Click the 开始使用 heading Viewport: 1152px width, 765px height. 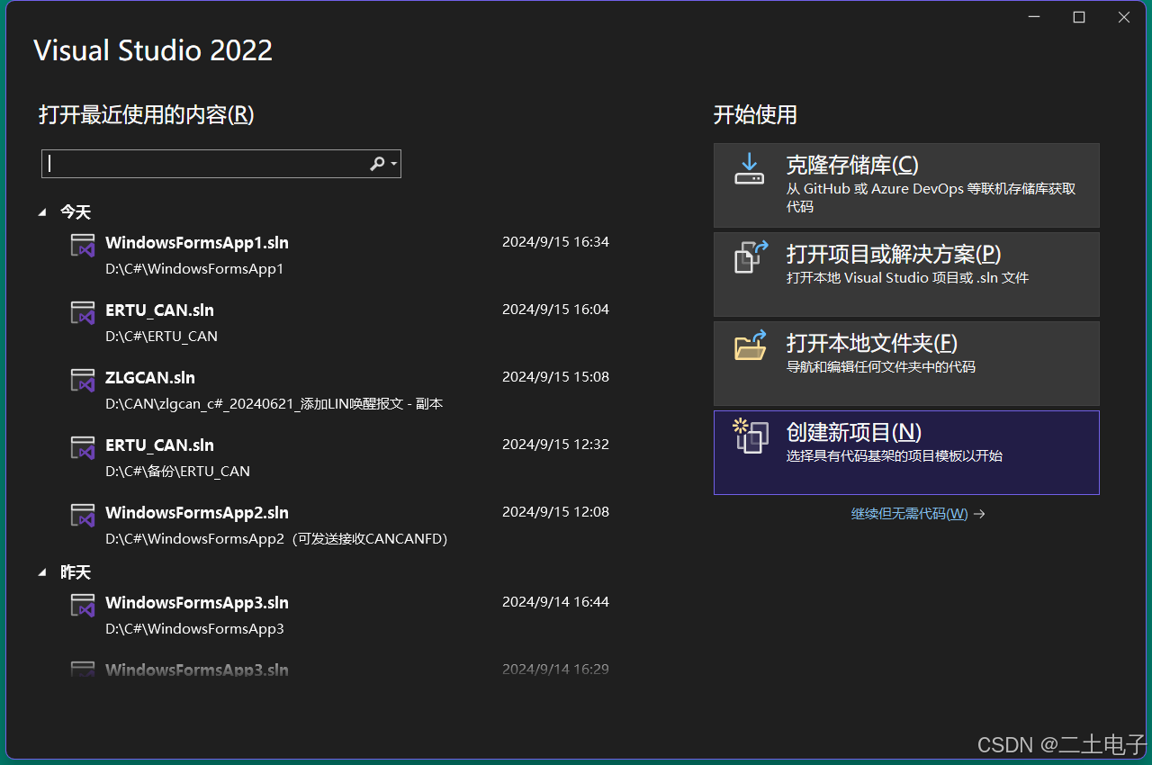755,115
